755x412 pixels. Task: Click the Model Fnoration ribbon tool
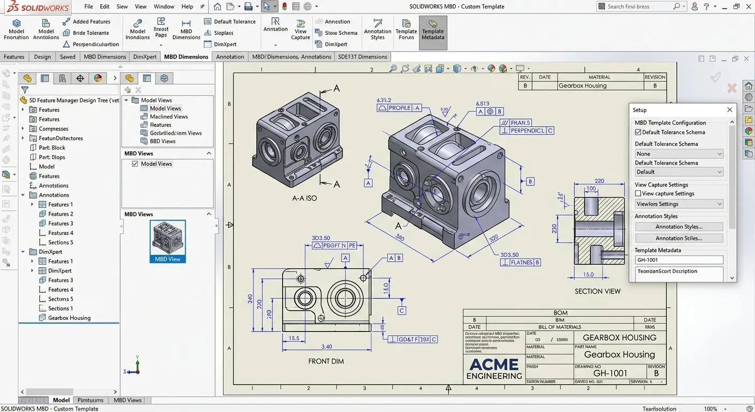click(16, 30)
